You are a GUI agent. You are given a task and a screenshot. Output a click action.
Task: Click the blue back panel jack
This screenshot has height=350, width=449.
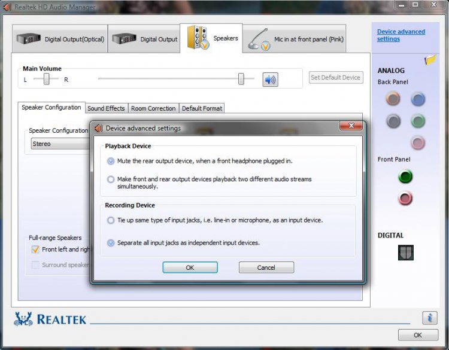coord(418,99)
